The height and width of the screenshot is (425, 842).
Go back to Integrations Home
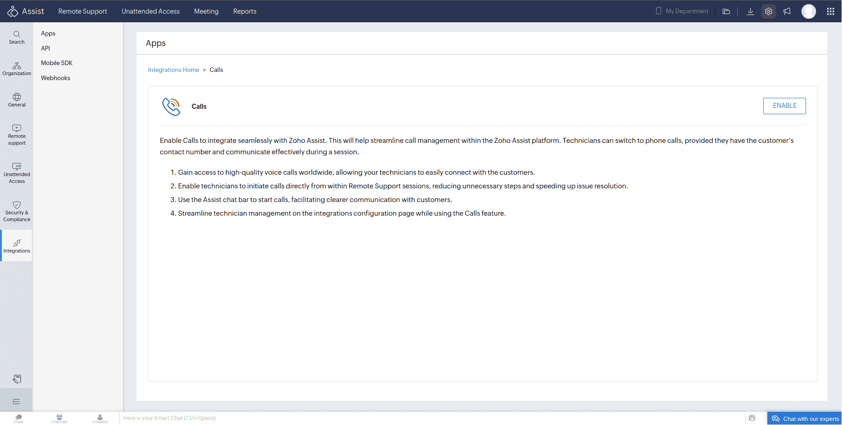click(x=174, y=70)
